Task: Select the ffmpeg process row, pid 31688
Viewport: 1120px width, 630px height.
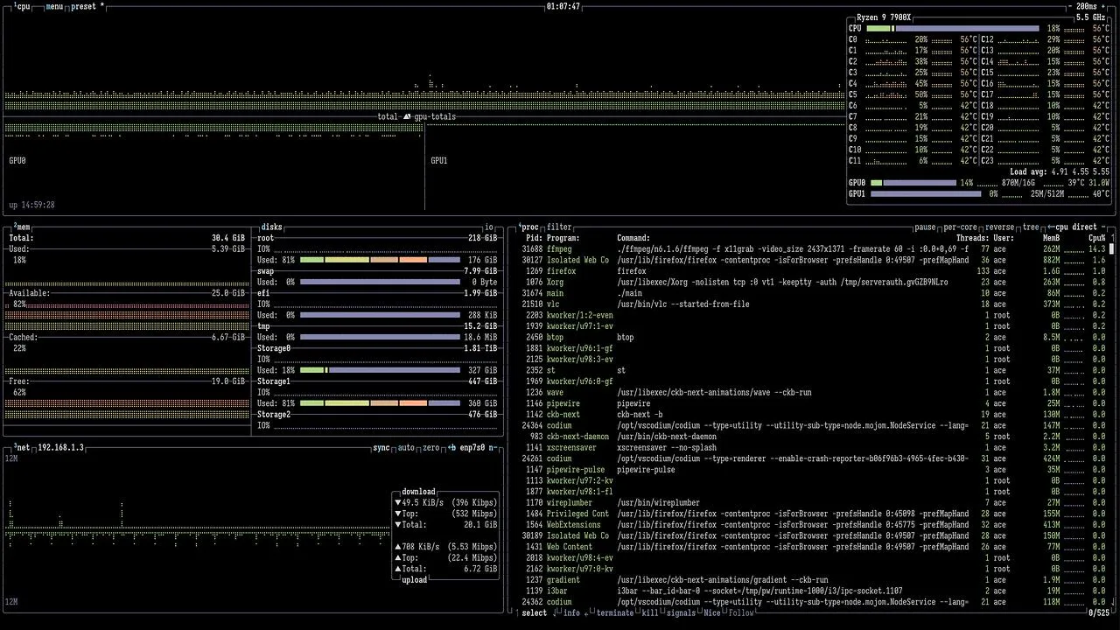Action: pos(813,248)
